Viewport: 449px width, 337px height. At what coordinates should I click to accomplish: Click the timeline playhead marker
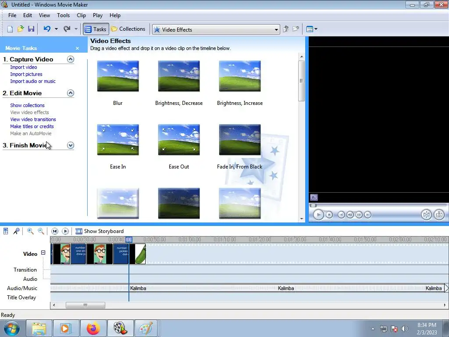[129, 239]
